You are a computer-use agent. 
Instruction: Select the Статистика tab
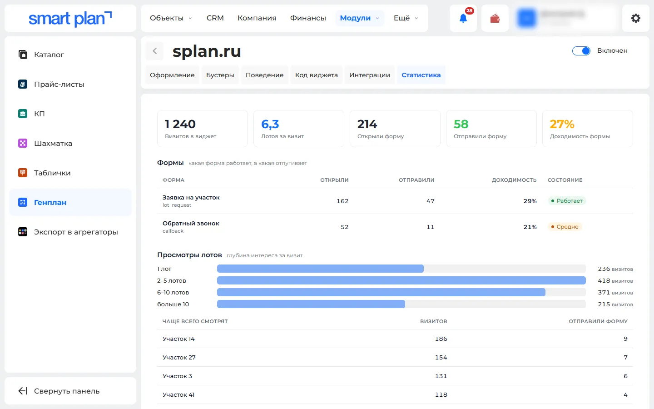[421, 75]
